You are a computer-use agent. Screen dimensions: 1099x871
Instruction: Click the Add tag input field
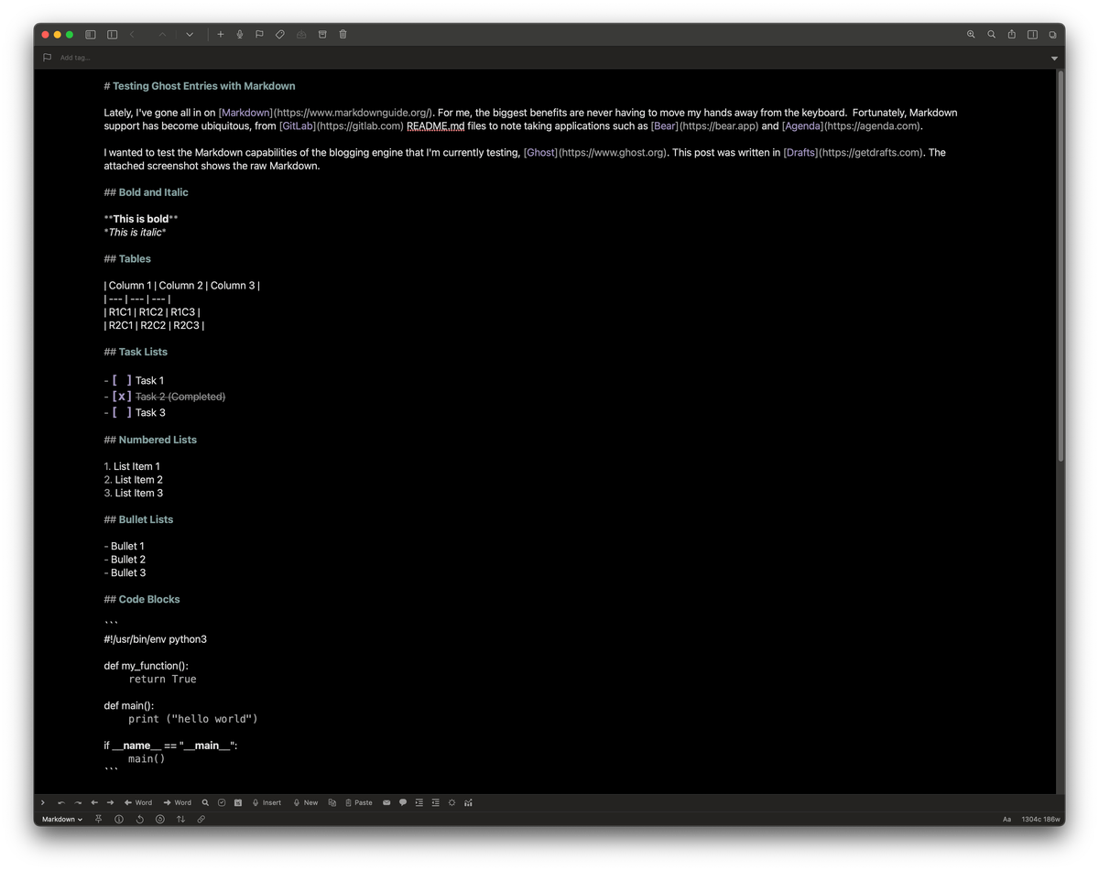pyautogui.click(x=73, y=57)
